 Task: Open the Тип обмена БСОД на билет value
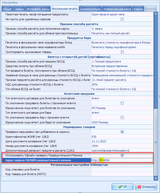(122, 89)
